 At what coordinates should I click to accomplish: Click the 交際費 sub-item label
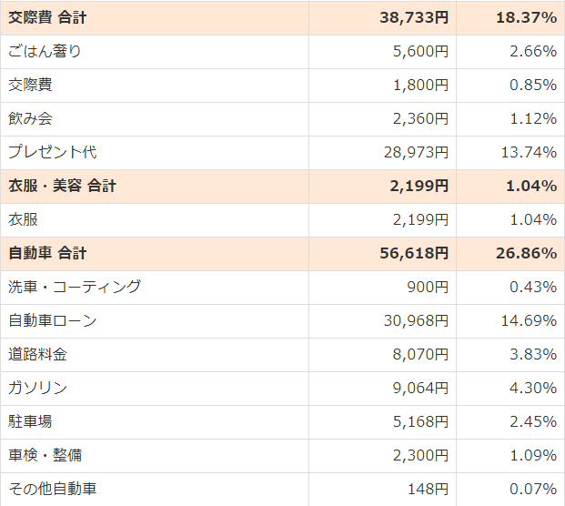(x=31, y=85)
